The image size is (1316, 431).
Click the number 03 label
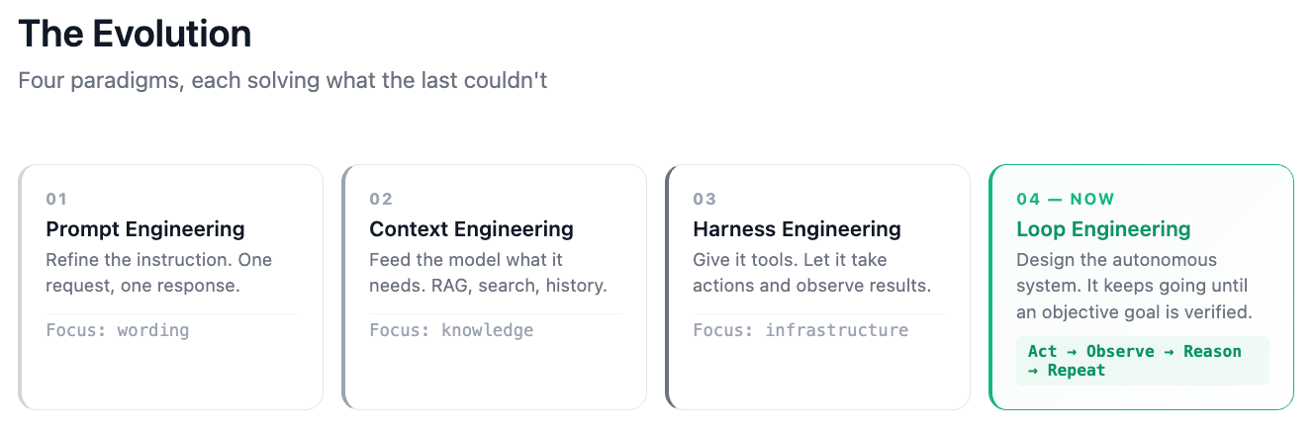(x=705, y=199)
